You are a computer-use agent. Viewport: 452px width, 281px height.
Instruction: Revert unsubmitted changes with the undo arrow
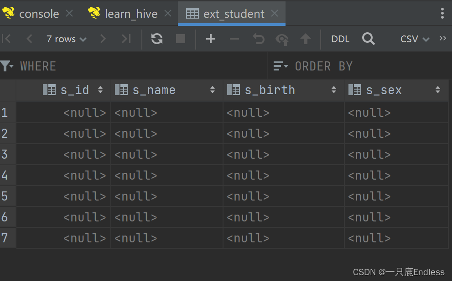coord(258,39)
